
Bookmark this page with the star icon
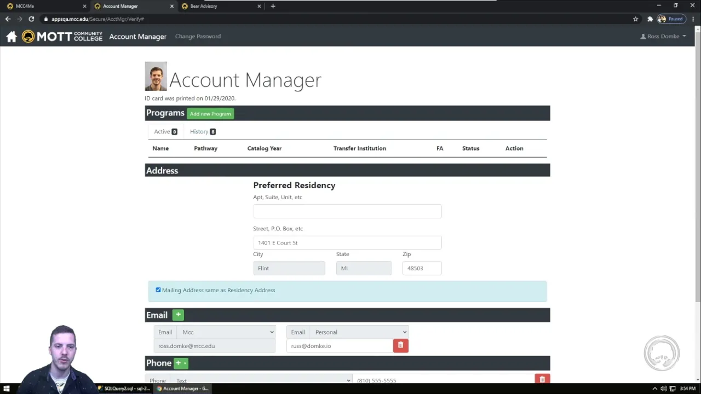pyautogui.click(x=635, y=19)
